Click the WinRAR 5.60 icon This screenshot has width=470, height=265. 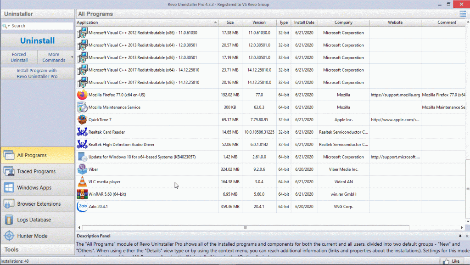pyautogui.click(x=82, y=194)
